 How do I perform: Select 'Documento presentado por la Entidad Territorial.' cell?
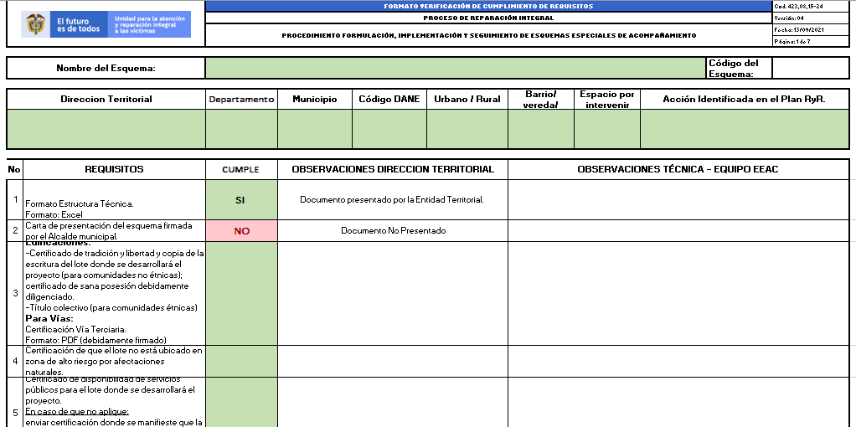pyautogui.click(x=393, y=199)
